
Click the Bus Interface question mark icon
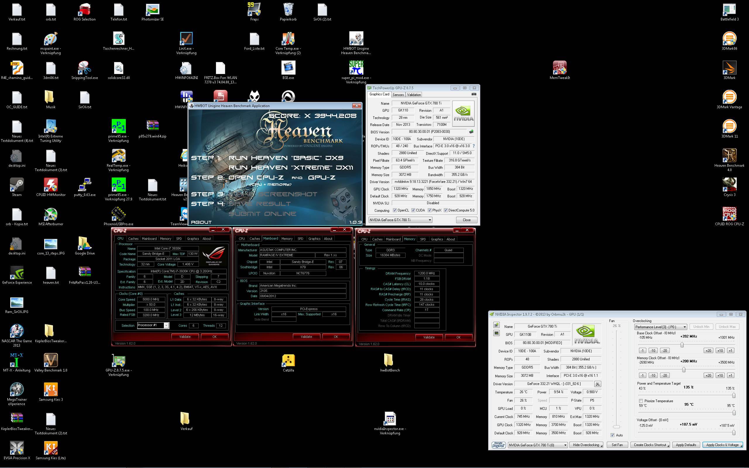(x=473, y=146)
